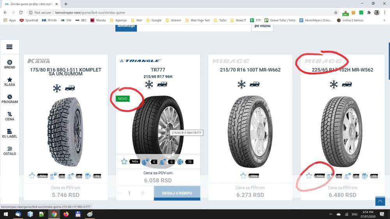
Task: Reload the page in Chrome
Action: (21, 12)
